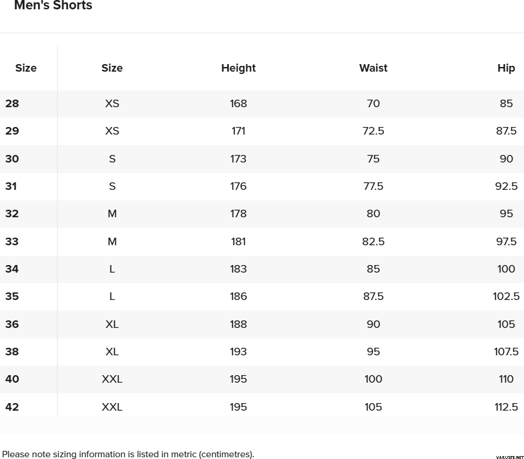Select the size 31 row label
Image resolution: width=524 pixels, height=459 pixels.
click(12, 186)
